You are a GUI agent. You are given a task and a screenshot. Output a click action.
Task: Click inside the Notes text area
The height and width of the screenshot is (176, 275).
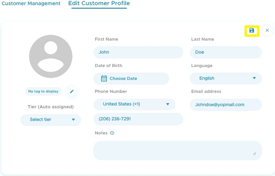[x=177, y=150]
